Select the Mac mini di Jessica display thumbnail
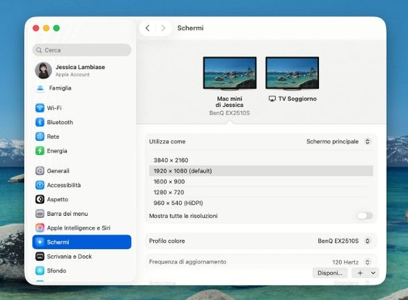Viewport: 408px width, 300px height. 230,73
